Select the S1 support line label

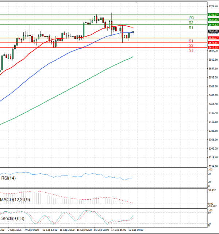pos(191,41)
